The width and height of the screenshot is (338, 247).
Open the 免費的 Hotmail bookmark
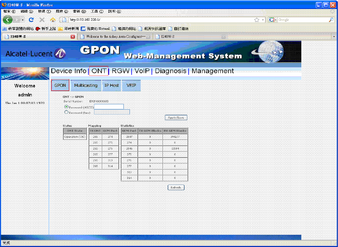tap(95, 29)
